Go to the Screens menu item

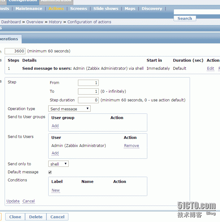click(79, 9)
